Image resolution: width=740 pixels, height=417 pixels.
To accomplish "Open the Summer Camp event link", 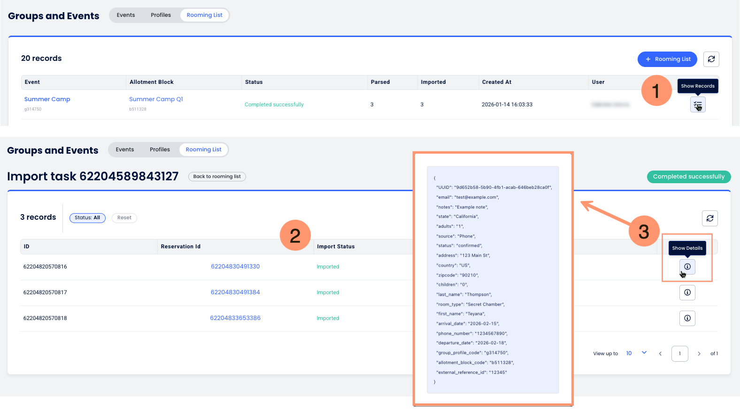I will 47,99.
